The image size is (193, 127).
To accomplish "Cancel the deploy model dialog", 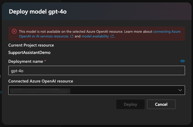I will (x=161, y=104).
